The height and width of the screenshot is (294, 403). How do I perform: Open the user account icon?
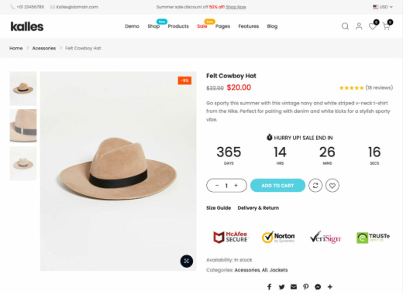[359, 26]
